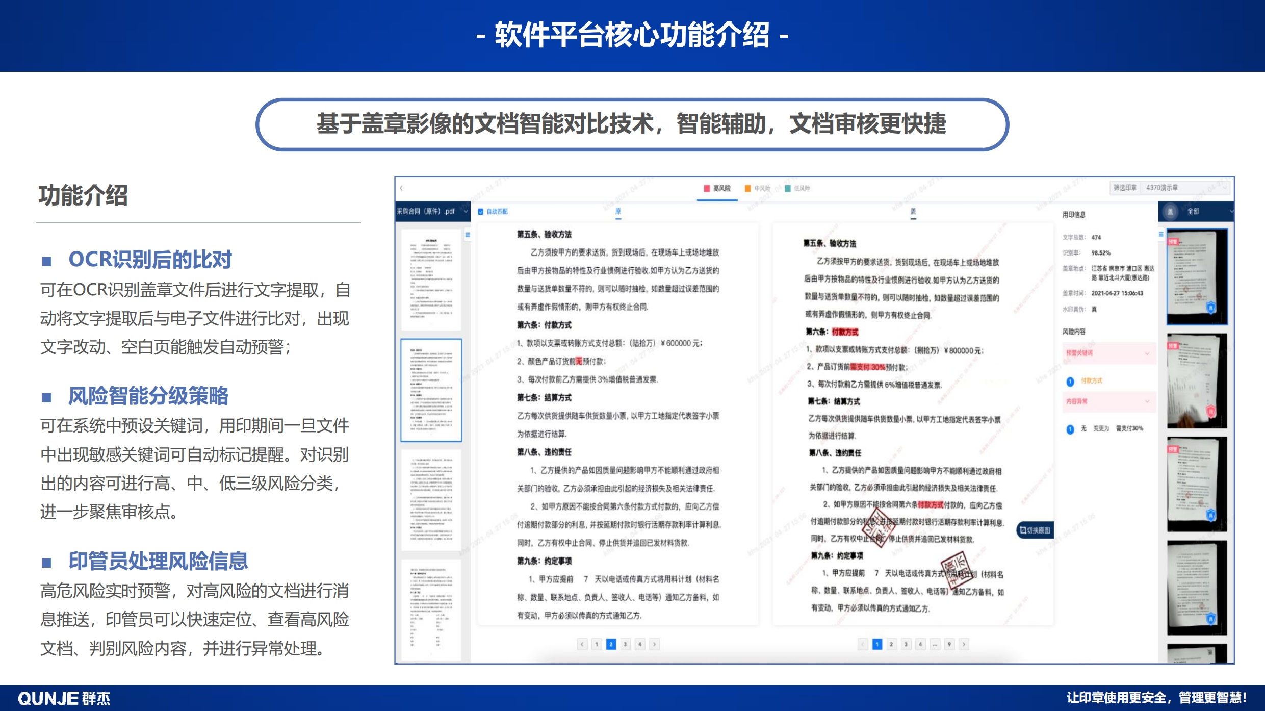The width and height of the screenshot is (1265, 711).
Task: Go to next page in right document pager
Action: coord(964,644)
